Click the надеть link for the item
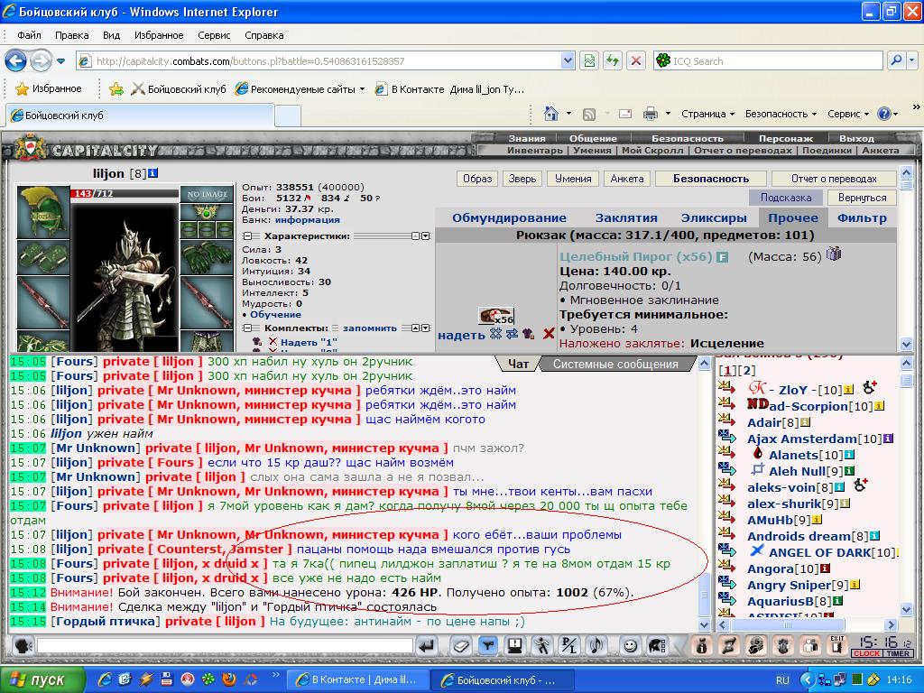This screenshot has width=924, height=693. tap(461, 335)
